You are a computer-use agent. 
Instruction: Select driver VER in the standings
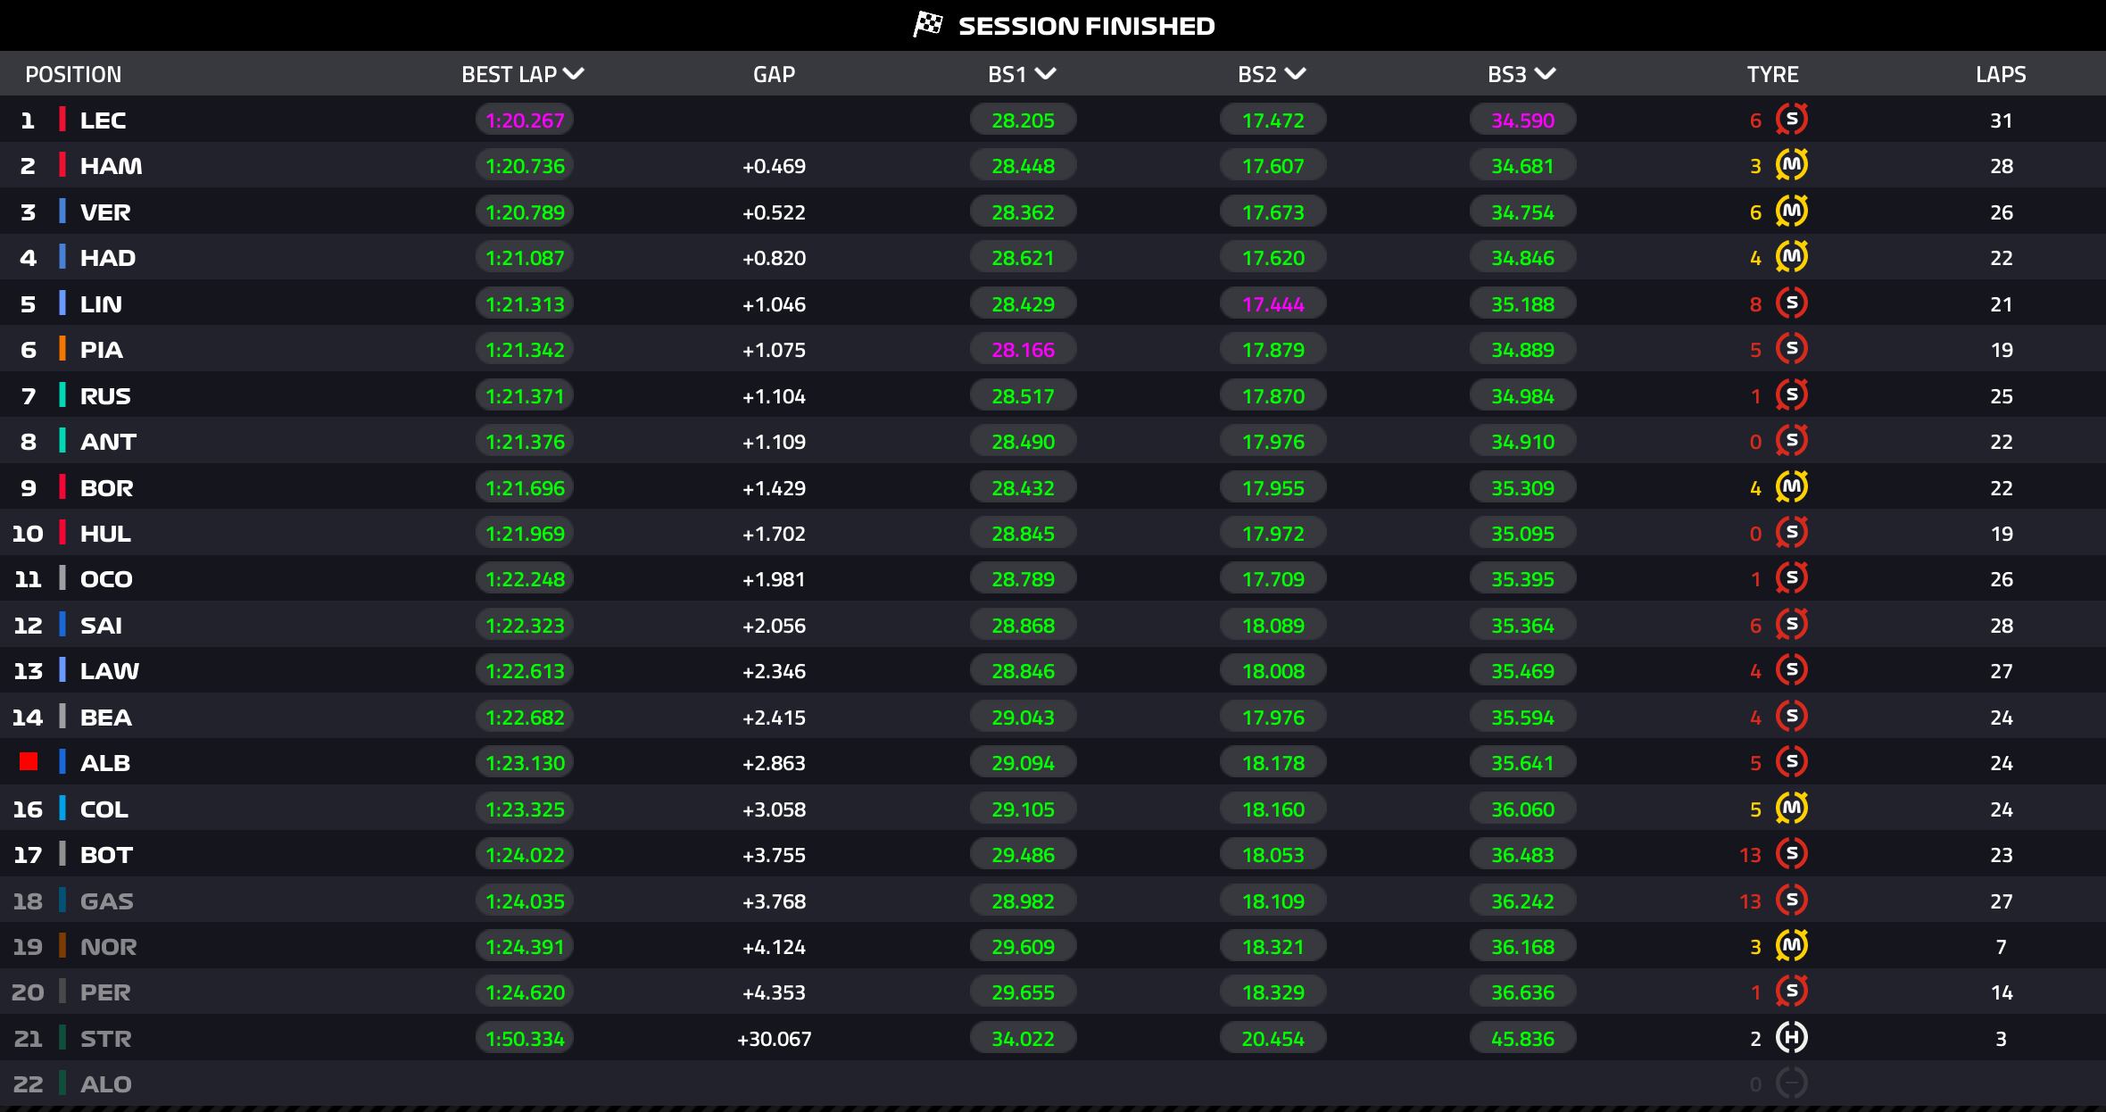[x=105, y=212]
